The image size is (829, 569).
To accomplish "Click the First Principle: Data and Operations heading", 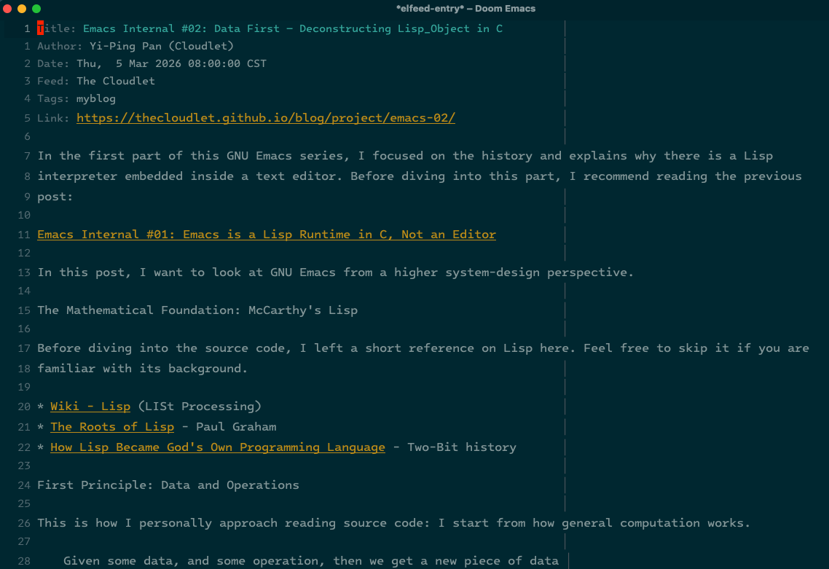I will 168,485.
